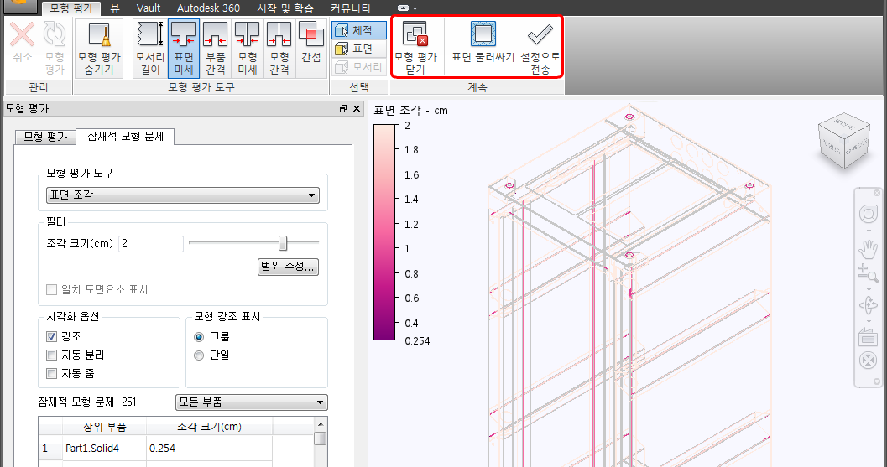The height and width of the screenshot is (467, 887).
Task: Select the 표면 미세 tool
Action: click(183, 49)
